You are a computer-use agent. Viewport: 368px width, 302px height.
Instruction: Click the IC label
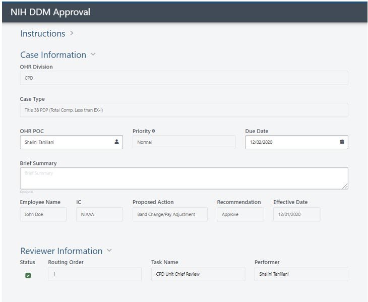pyautogui.click(x=79, y=202)
